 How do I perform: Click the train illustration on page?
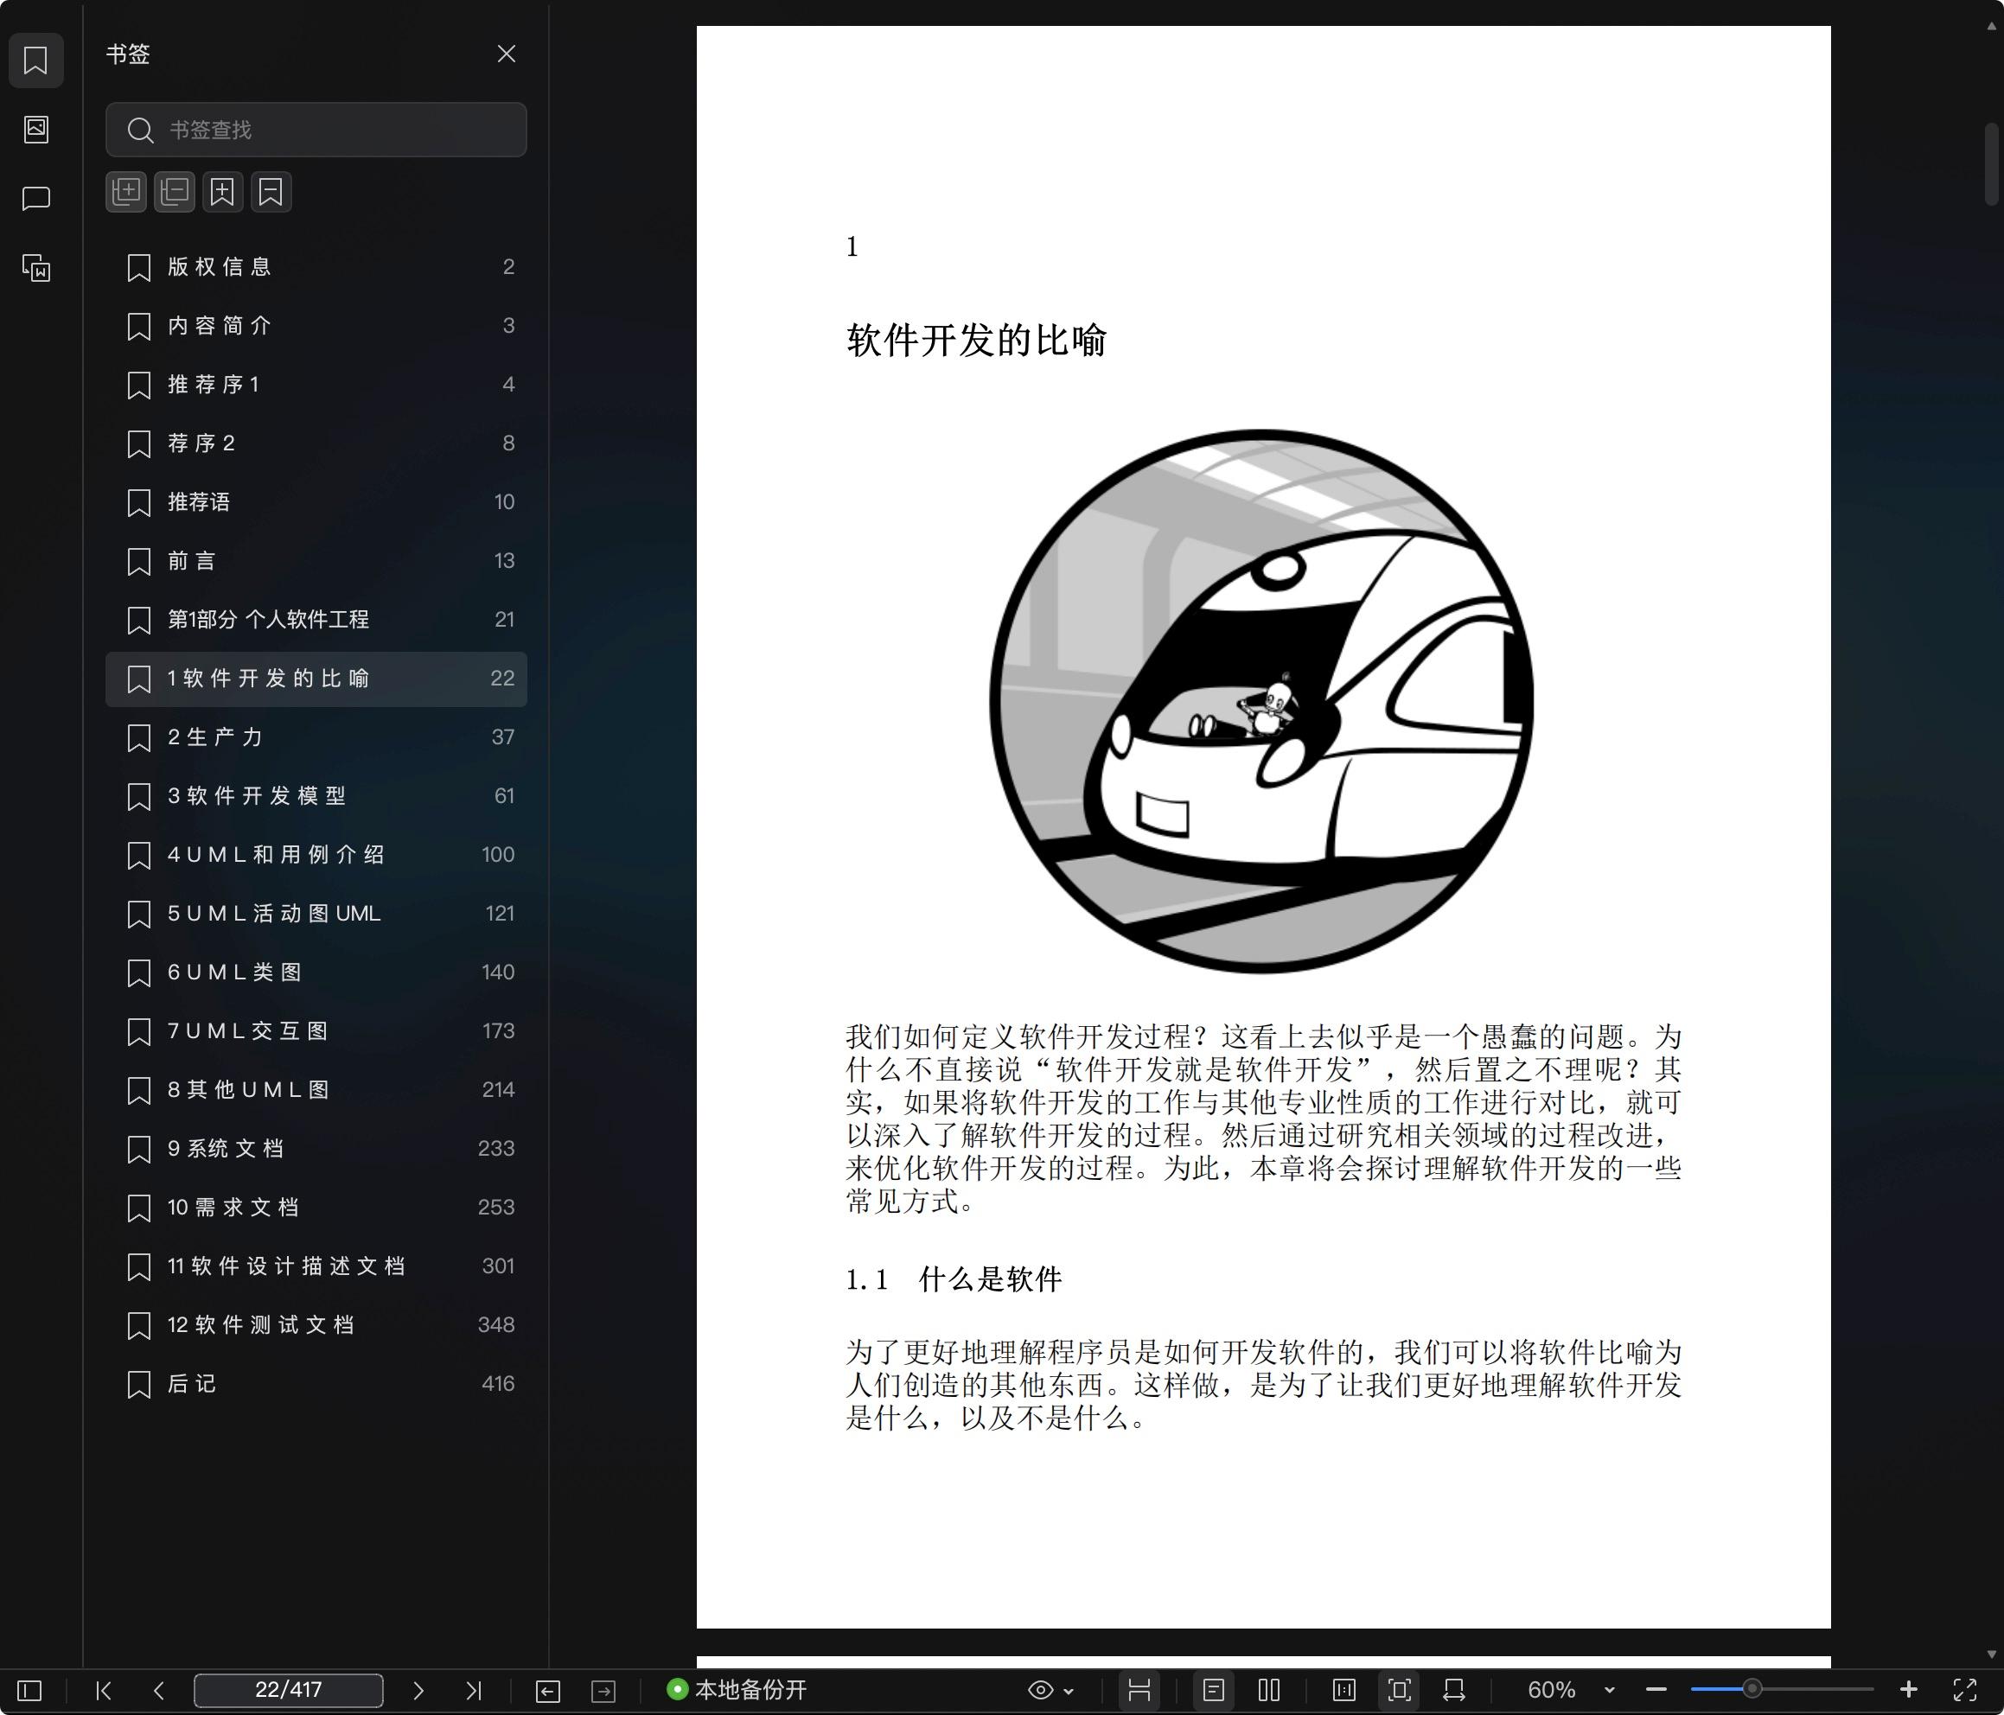[1261, 700]
